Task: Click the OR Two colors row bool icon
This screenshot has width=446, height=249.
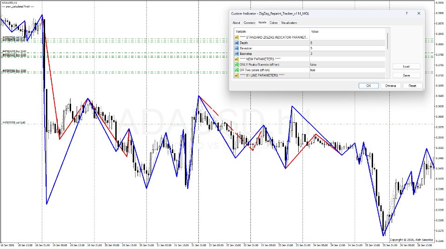Action: coord(236,70)
